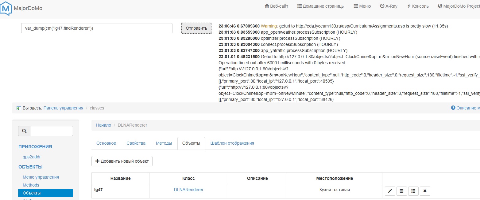
Task: Open the Веб-сайт navigation link
Action: pyautogui.click(x=277, y=6)
